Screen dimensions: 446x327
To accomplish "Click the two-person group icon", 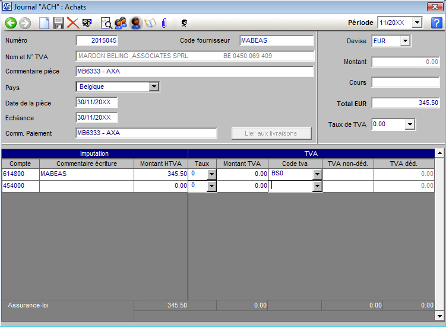I will (121, 23).
